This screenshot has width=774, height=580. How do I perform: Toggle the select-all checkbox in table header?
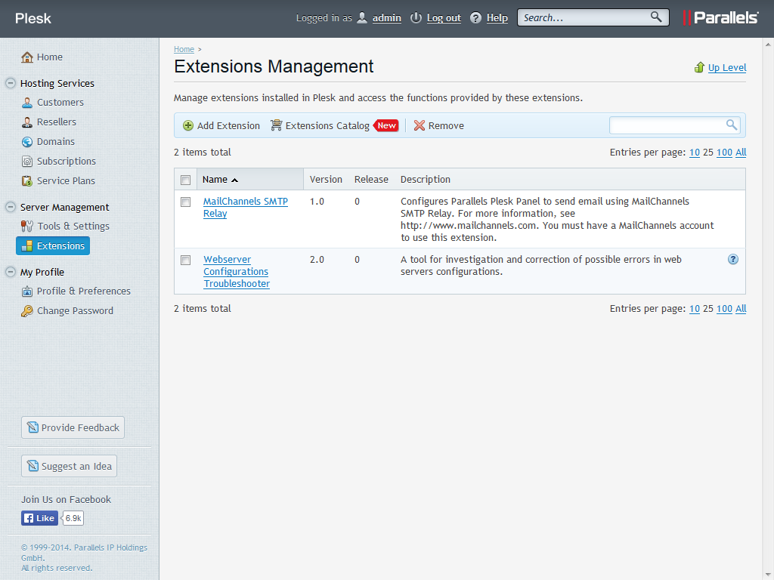point(186,180)
